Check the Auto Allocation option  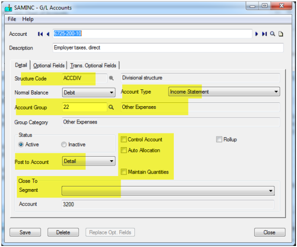(x=124, y=150)
